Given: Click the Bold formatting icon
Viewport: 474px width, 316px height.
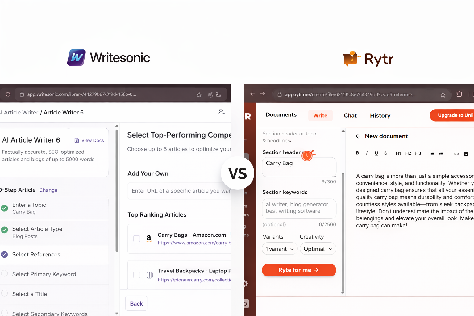Looking at the screenshot, I should [x=357, y=153].
